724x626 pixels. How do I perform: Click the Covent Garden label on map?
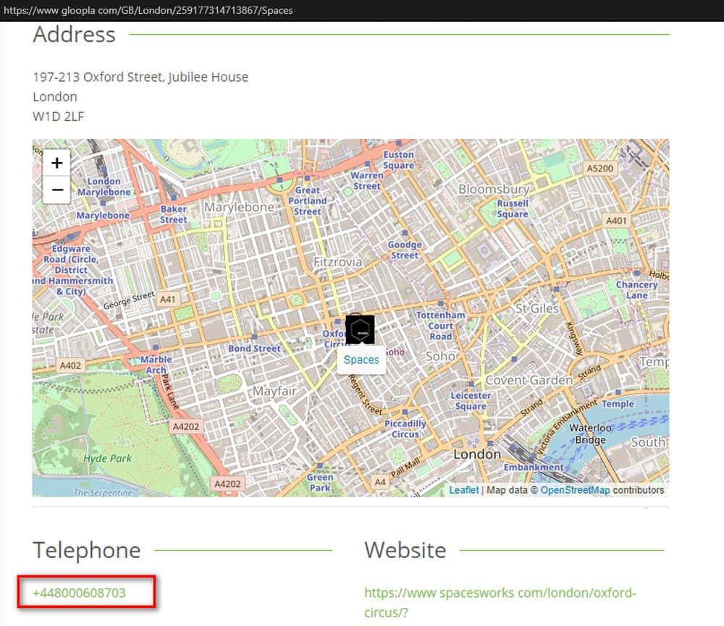(x=529, y=380)
